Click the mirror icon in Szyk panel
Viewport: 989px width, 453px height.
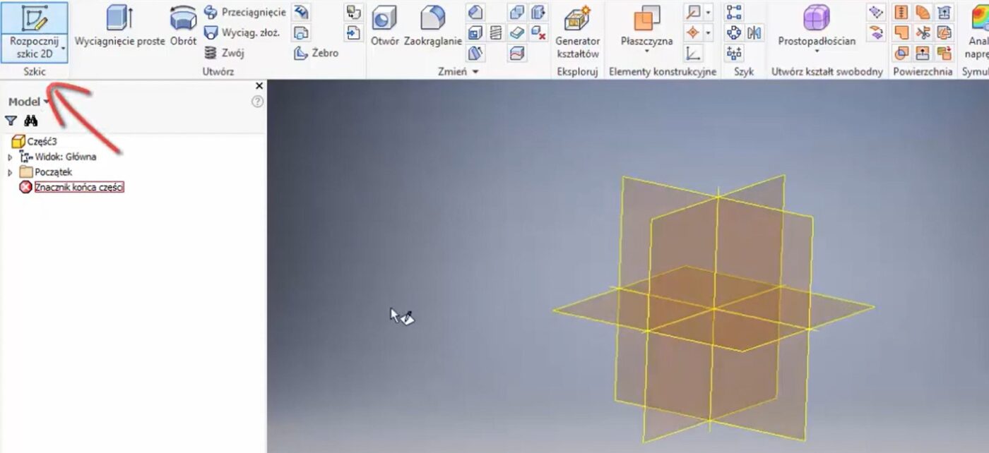(x=754, y=32)
